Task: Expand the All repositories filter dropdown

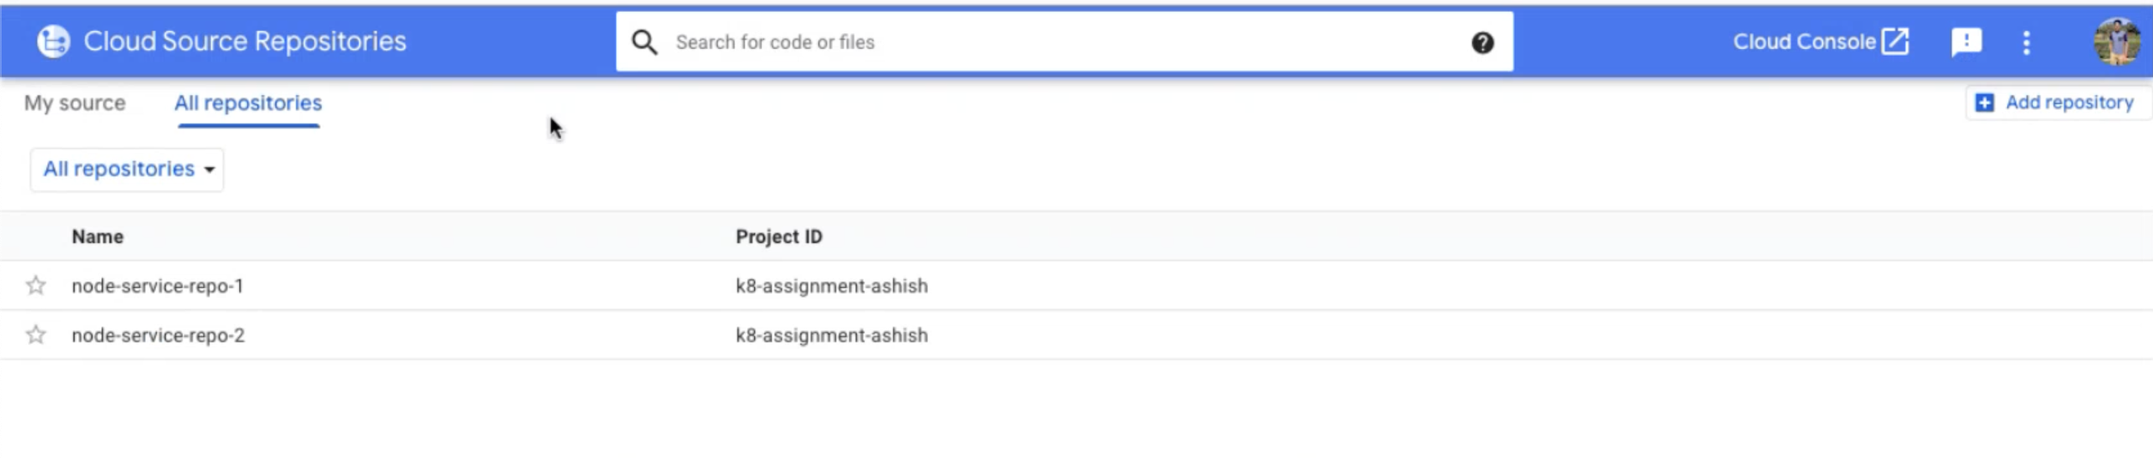Action: (x=127, y=169)
